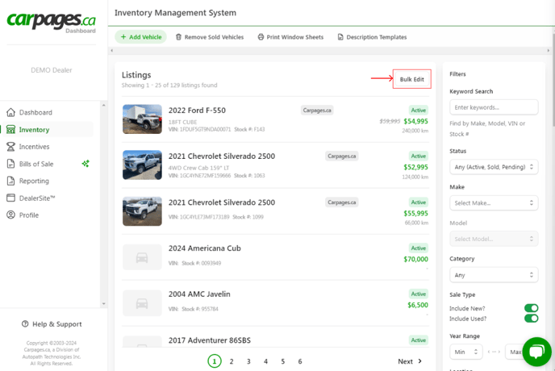Open the Year Range Max dropdown
Viewport: 555px width, 371px height.
point(514,352)
